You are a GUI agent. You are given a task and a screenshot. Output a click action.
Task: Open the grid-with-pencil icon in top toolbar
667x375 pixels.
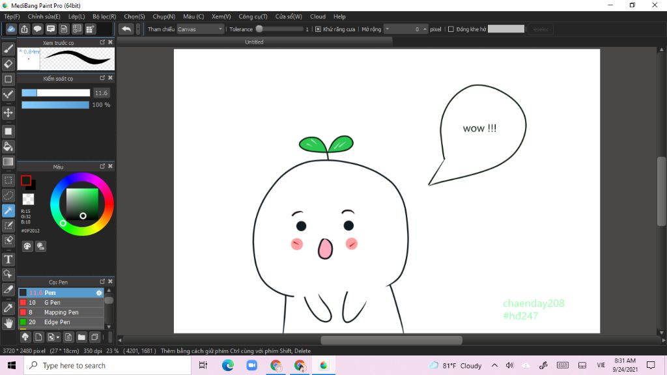[90, 29]
